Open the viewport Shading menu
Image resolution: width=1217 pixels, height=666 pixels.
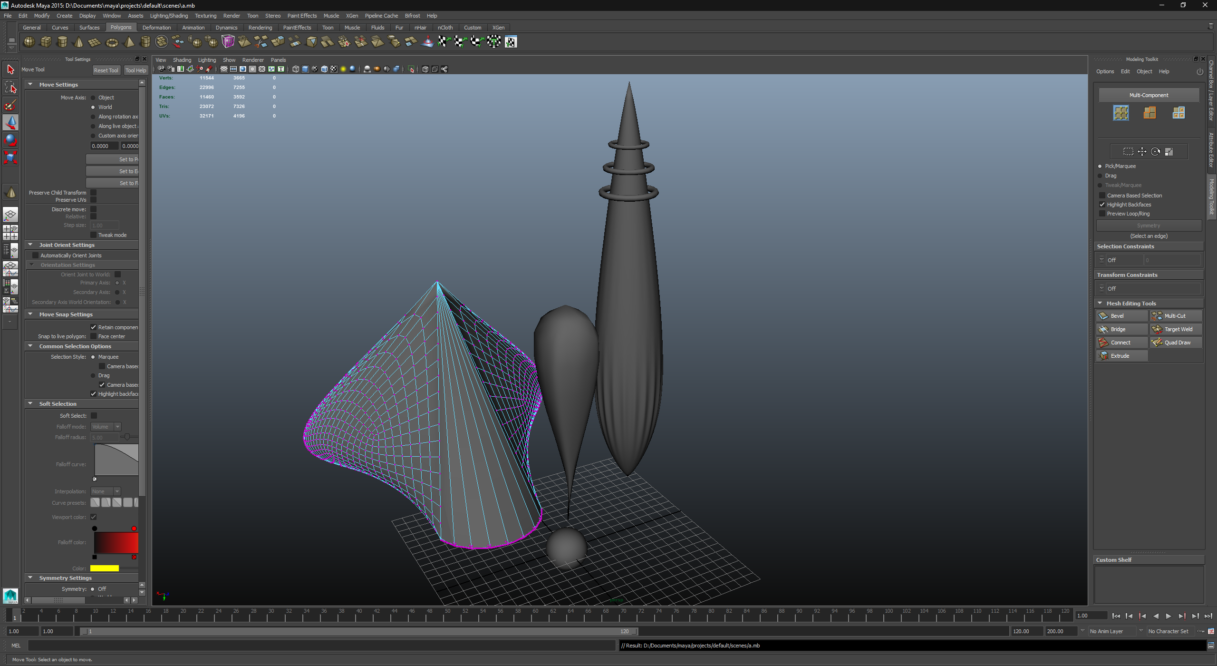pyautogui.click(x=182, y=60)
